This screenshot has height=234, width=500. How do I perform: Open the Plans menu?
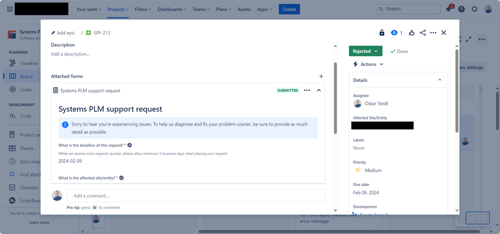point(224,9)
